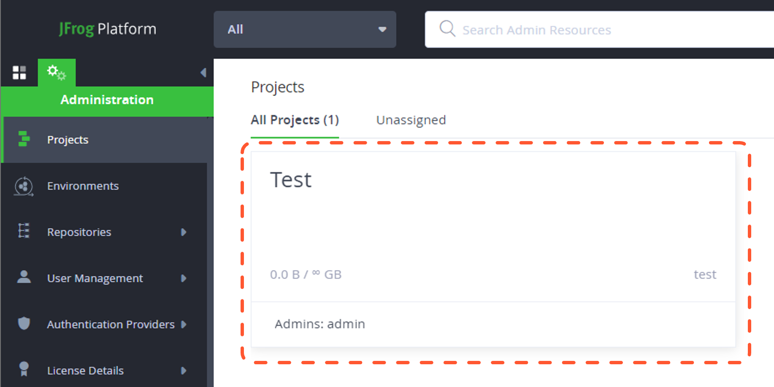Click the Repositories tree icon
The image size is (774, 387).
(24, 231)
